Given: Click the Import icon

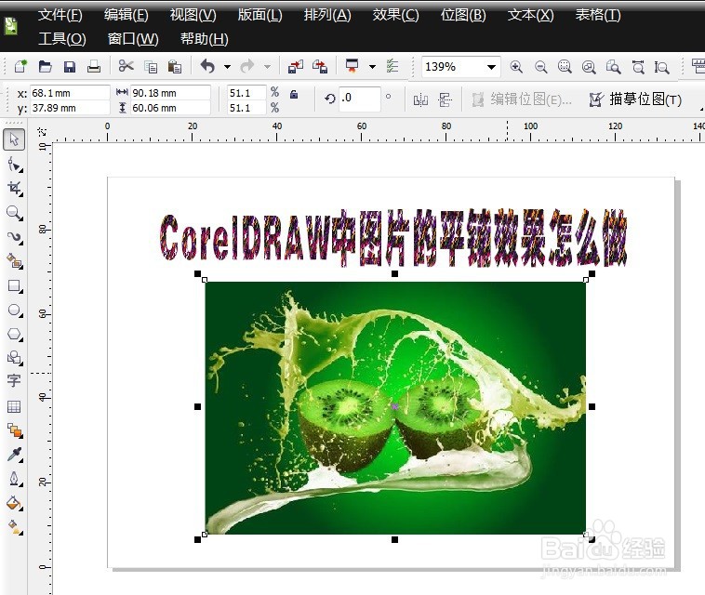Looking at the screenshot, I should point(296,67).
